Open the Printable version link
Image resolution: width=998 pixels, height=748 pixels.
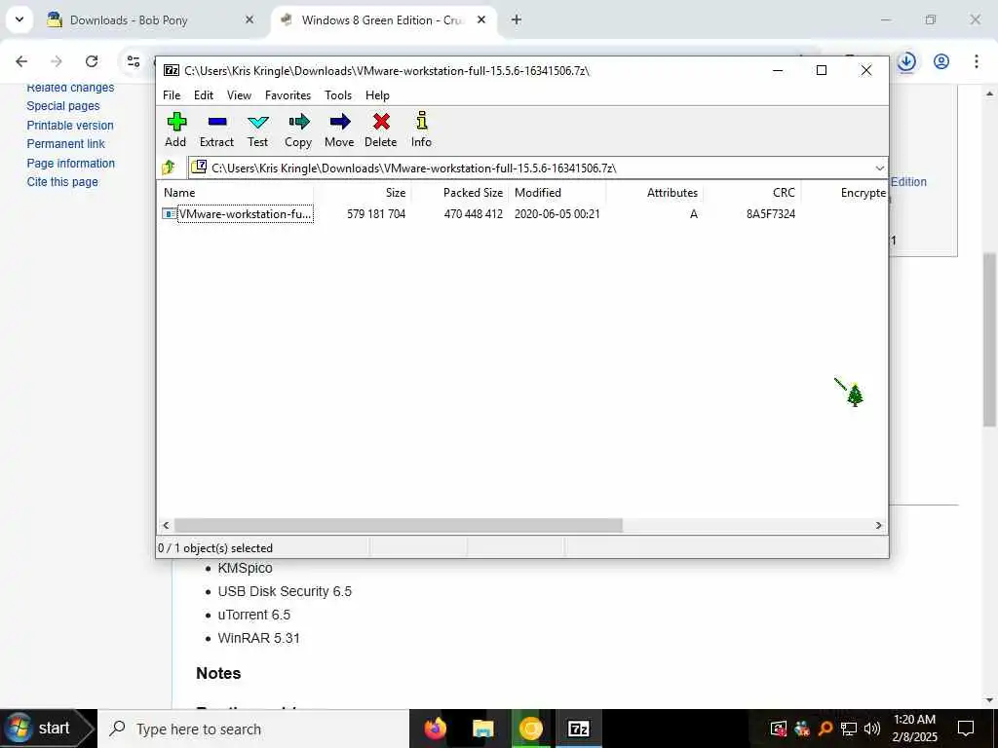point(70,126)
